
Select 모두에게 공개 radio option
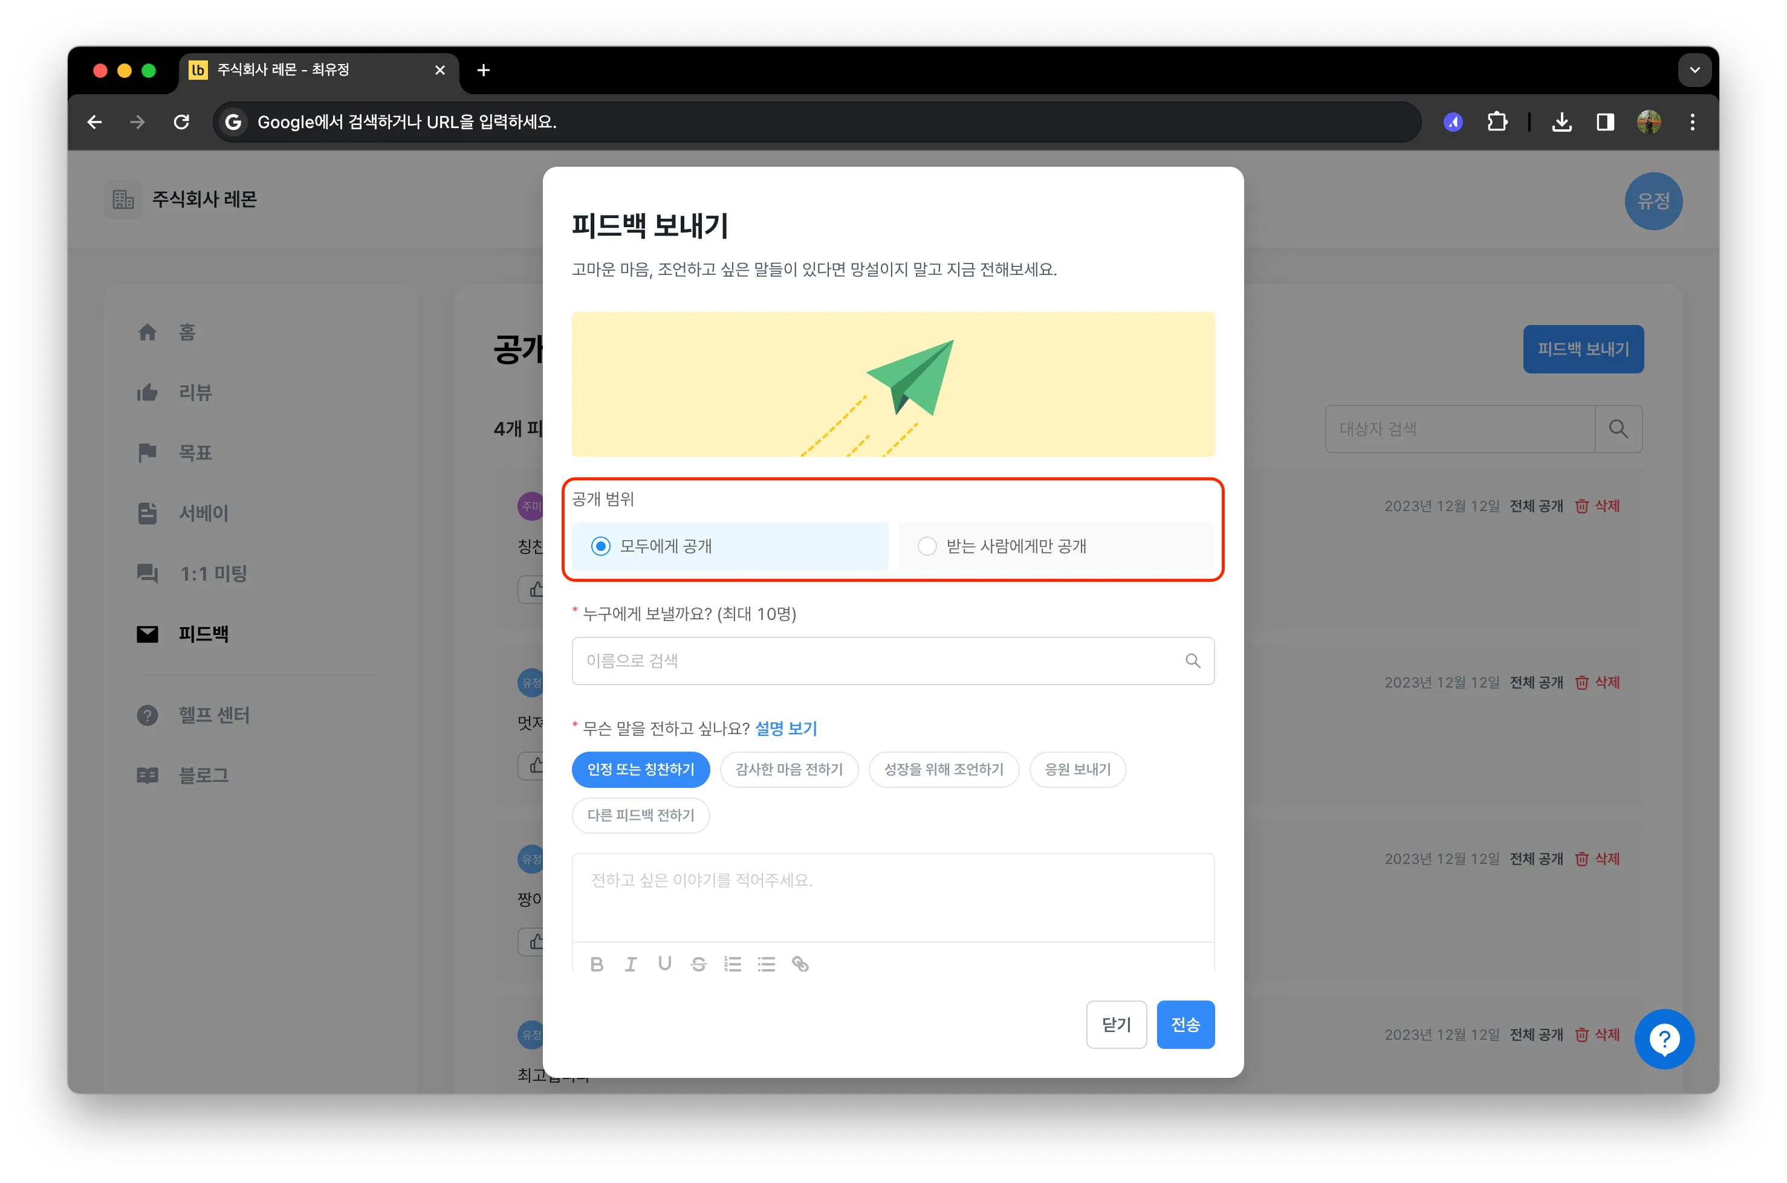(x=729, y=546)
